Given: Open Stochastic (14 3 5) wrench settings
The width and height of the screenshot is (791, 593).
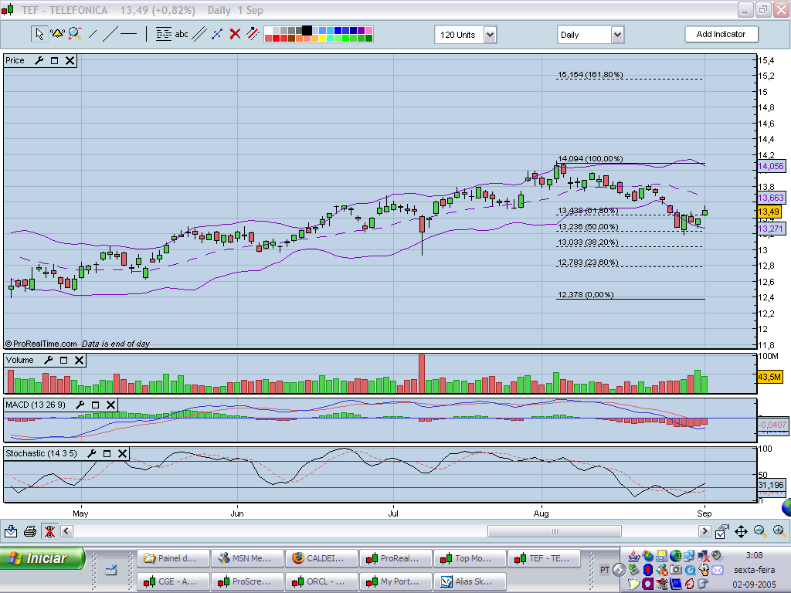Looking at the screenshot, I should tap(91, 453).
